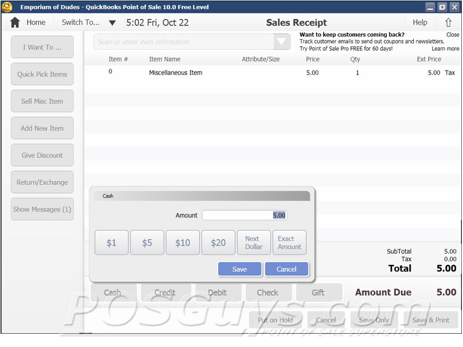The image size is (463, 347).
Task: Select the Miscellaneous Item row
Action: coord(176,73)
